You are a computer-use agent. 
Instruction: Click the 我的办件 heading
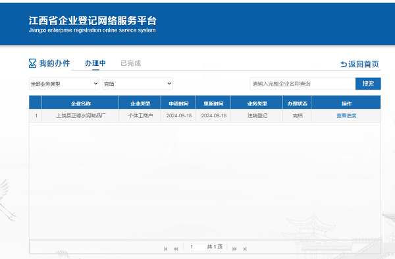[55, 63]
